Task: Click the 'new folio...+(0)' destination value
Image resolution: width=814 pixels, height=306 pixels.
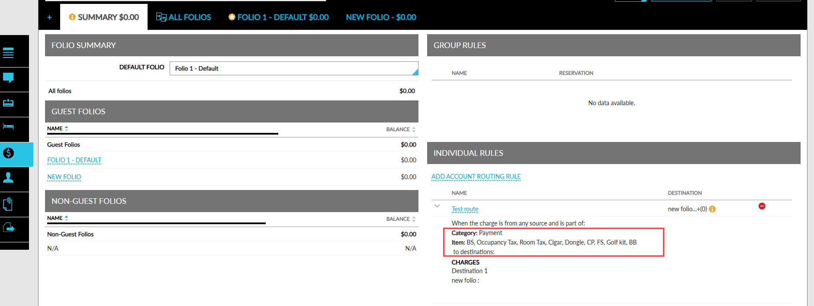Action: pos(687,209)
